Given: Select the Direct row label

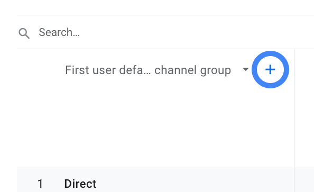Looking at the screenshot, I should point(80,184).
